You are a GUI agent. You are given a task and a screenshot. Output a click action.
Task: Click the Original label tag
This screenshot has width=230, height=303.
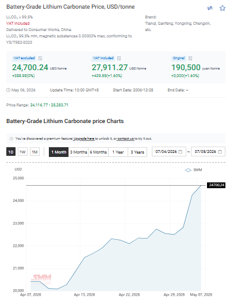pyautogui.click(x=179, y=58)
